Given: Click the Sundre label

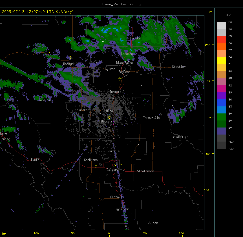Looking at the screenshot, I should tap(82, 110).
